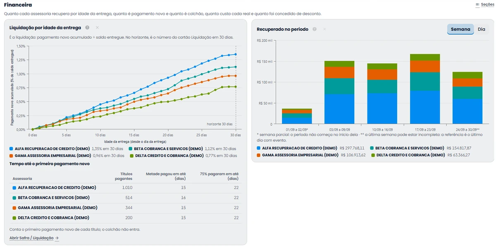Screen dimensions: 496x248
Task: Click the Títulos pagantes column header
Action: [x=124, y=176]
